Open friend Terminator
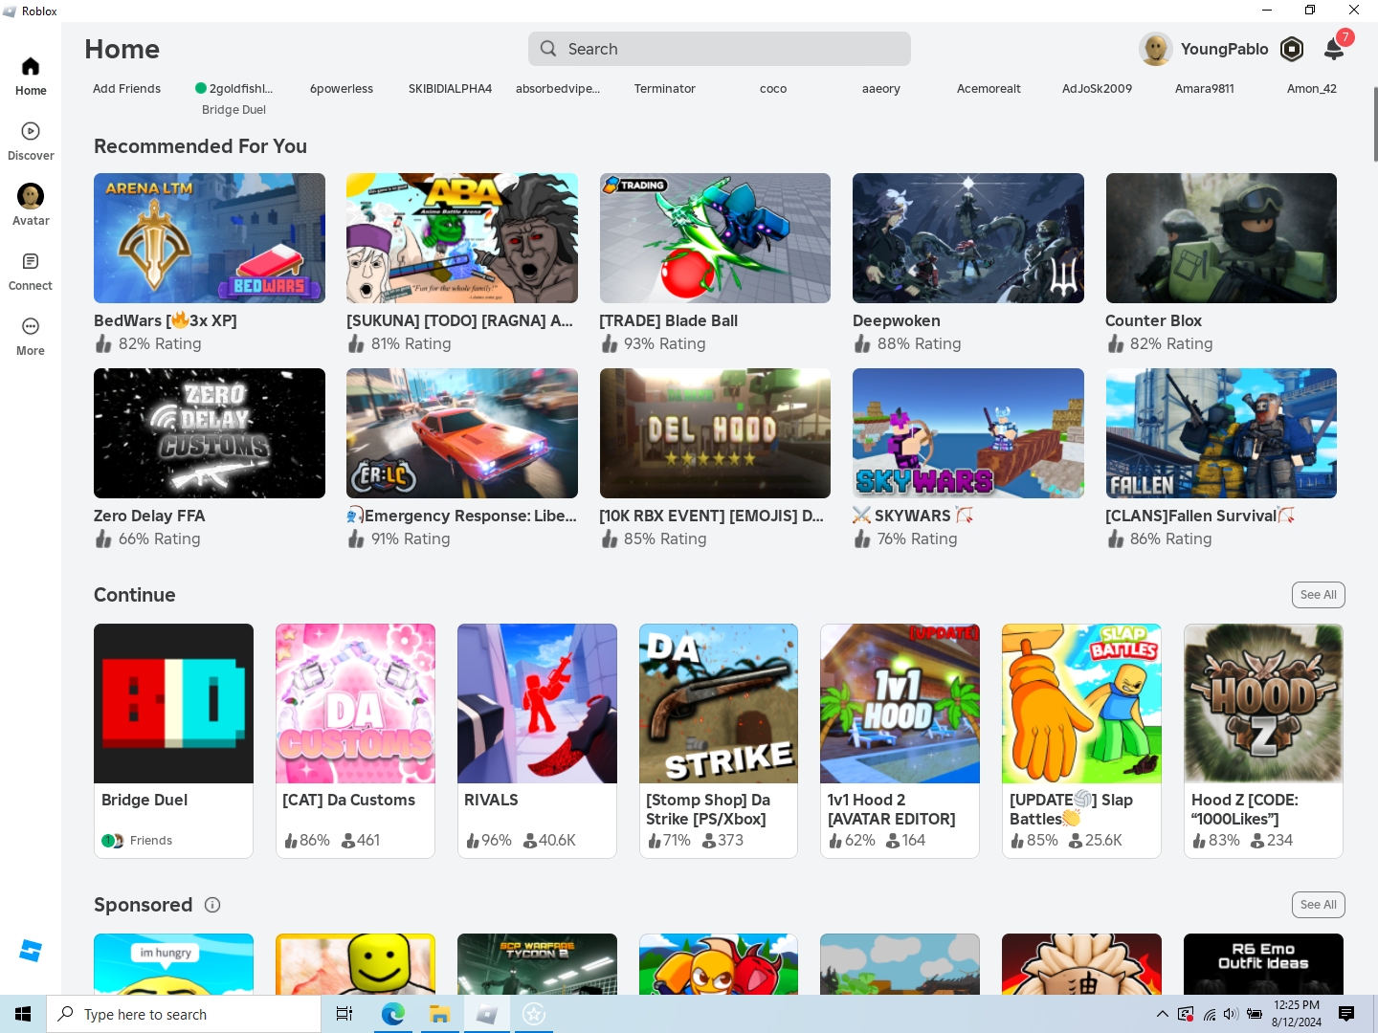The height and width of the screenshot is (1033, 1378). coord(665,89)
